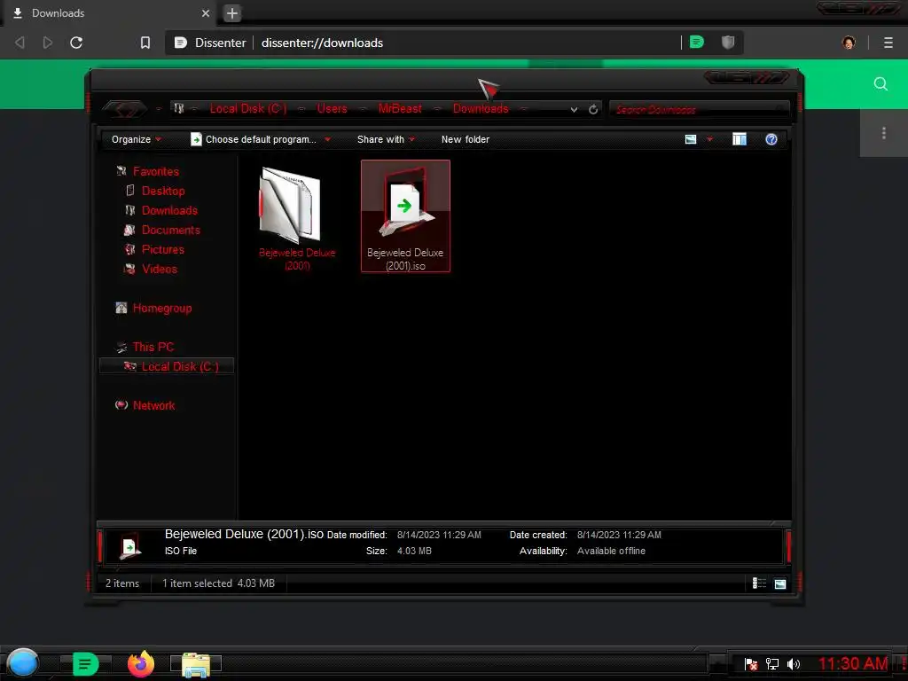Open the Organize menu
This screenshot has width=908, height=681.
click(x=136, y=139)
